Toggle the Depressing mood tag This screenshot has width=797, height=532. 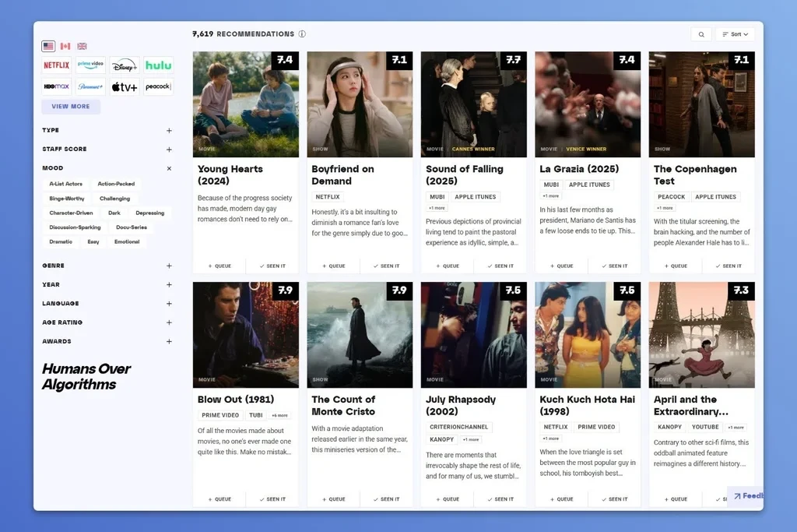[150, 213]
